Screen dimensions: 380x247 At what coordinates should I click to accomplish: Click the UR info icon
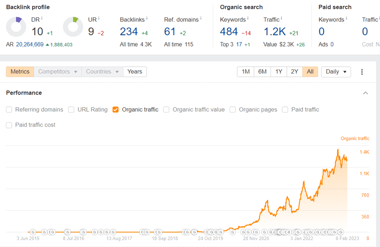point(99,18)
